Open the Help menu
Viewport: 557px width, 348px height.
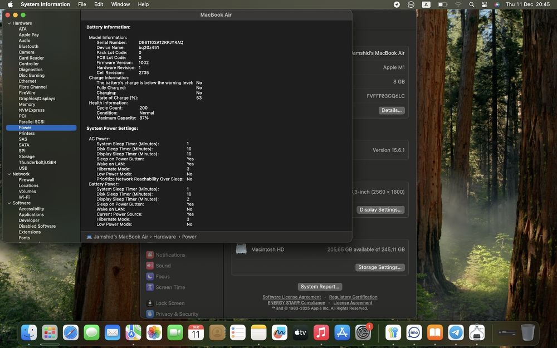pos(144,4)
